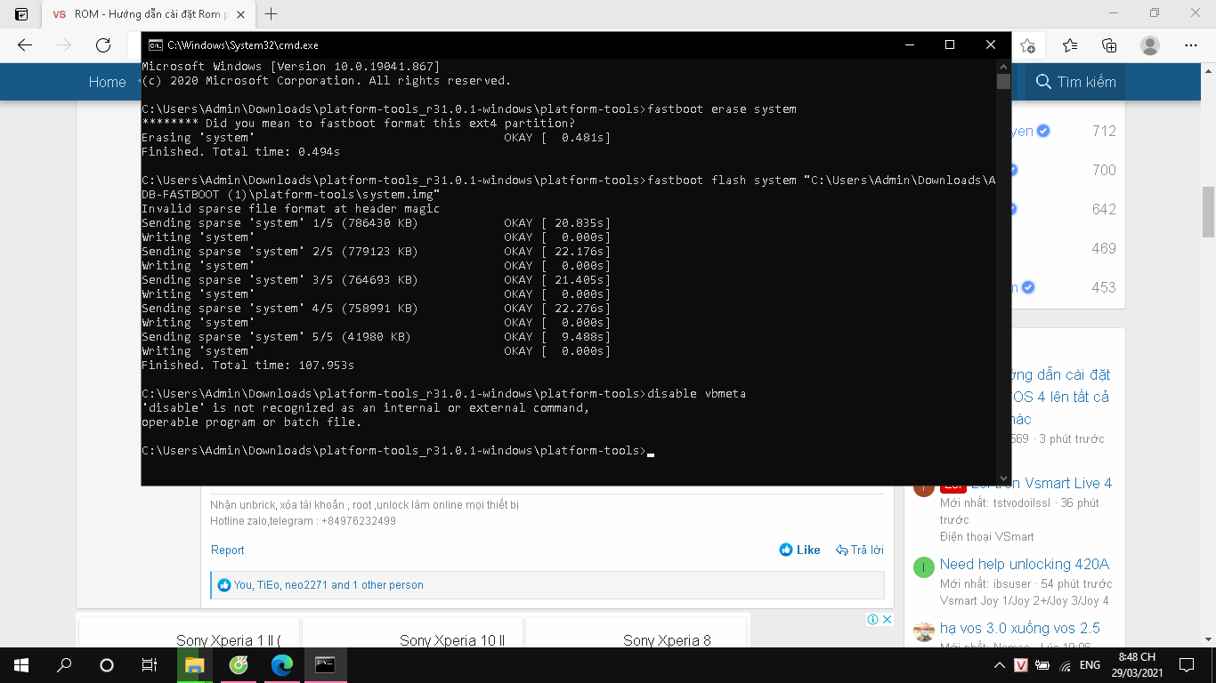This screenshot has height=683, width=1216.
Task: Open Need help unlocking 420A thread
Action: [x=1024, y=564]
